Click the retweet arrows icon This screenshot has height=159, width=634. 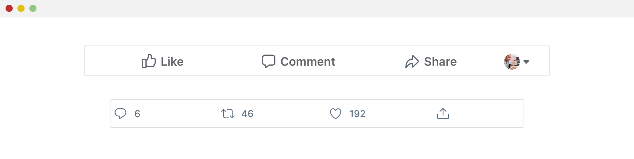[x=228, y=114]
